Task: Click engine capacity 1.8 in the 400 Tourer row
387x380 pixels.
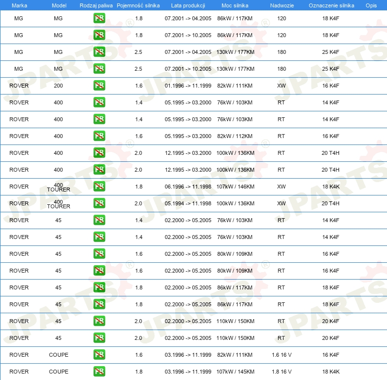Action: [139, 187]
